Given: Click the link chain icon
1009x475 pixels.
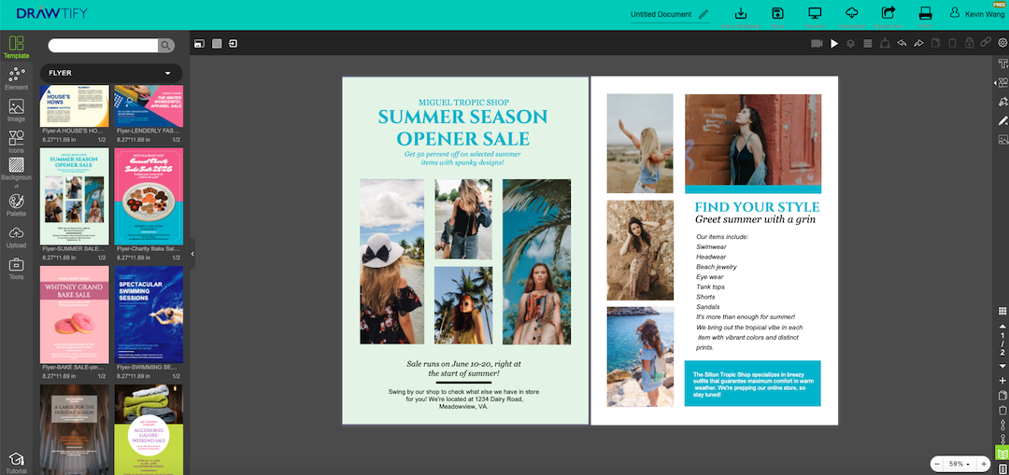Looking at the screenshot, I should tap(986, 44).
